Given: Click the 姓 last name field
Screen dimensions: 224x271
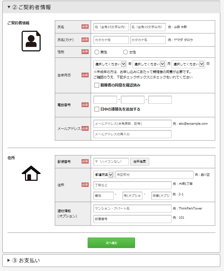Looking at the screenshot, I should click(x=111, y=27).
